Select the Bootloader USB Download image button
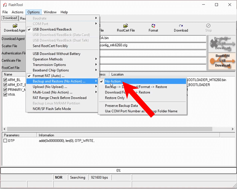 222,43
